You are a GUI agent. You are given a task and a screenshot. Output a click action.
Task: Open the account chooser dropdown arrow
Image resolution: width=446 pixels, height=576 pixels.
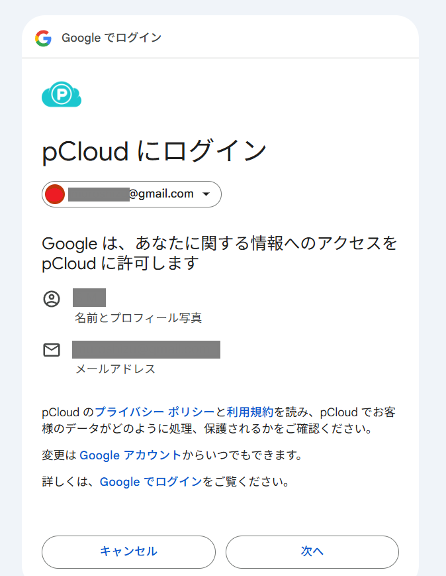206,194
